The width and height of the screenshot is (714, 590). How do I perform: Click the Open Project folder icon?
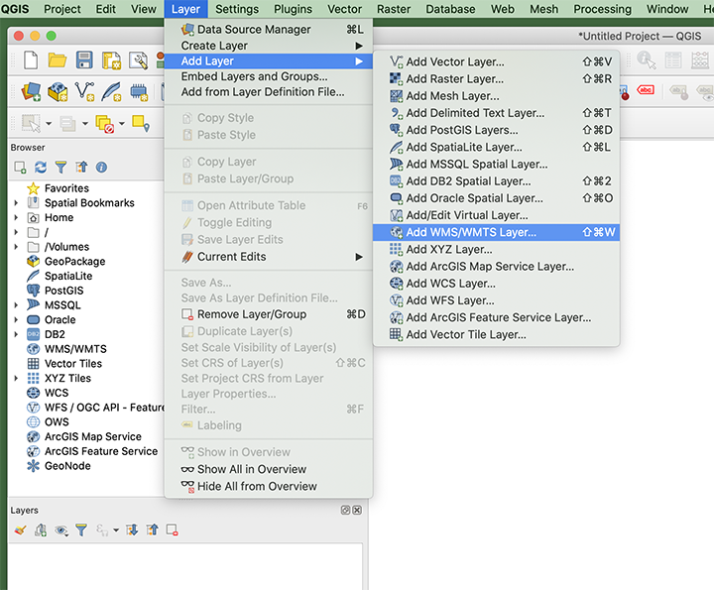pos(58,60)
